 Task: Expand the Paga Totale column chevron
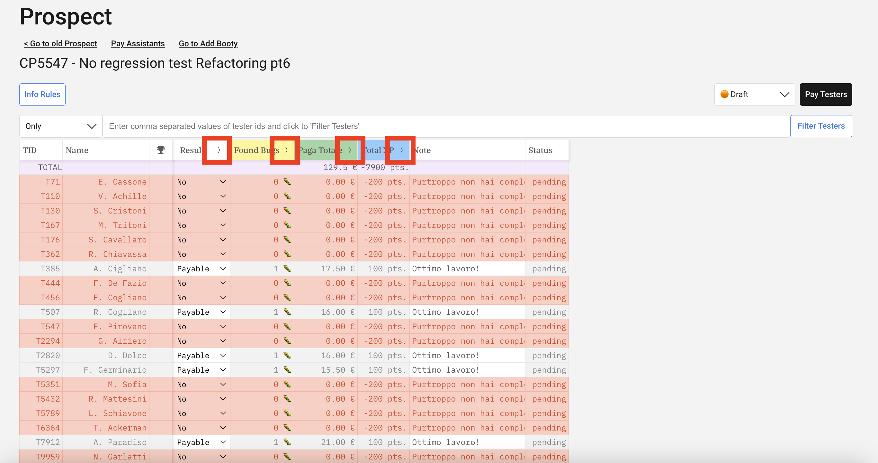click(x=349, y=150)
